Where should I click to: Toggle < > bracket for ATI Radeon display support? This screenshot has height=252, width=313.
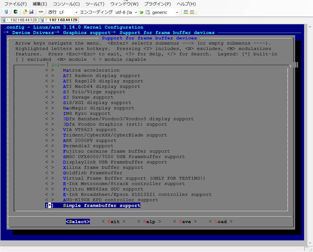pyautogui.click(x=50, y=76)
